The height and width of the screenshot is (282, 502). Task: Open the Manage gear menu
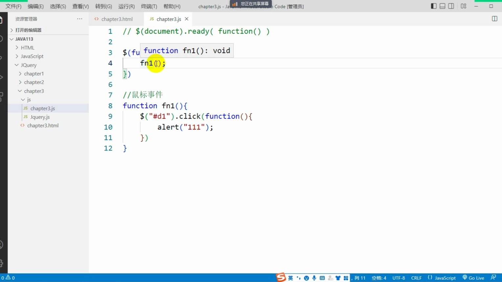click(x=1, y=263)
